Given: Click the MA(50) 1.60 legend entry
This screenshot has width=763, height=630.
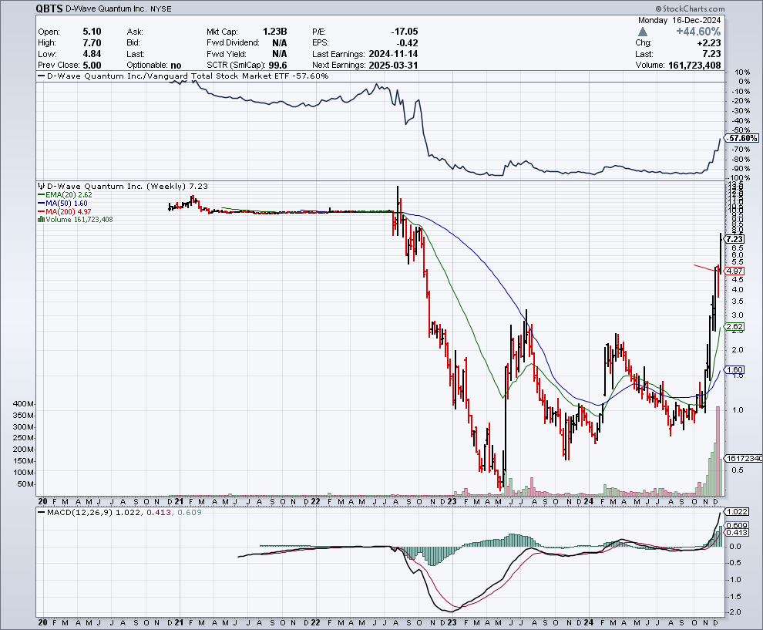Looking at the screenshot, I should click(63, 204).
